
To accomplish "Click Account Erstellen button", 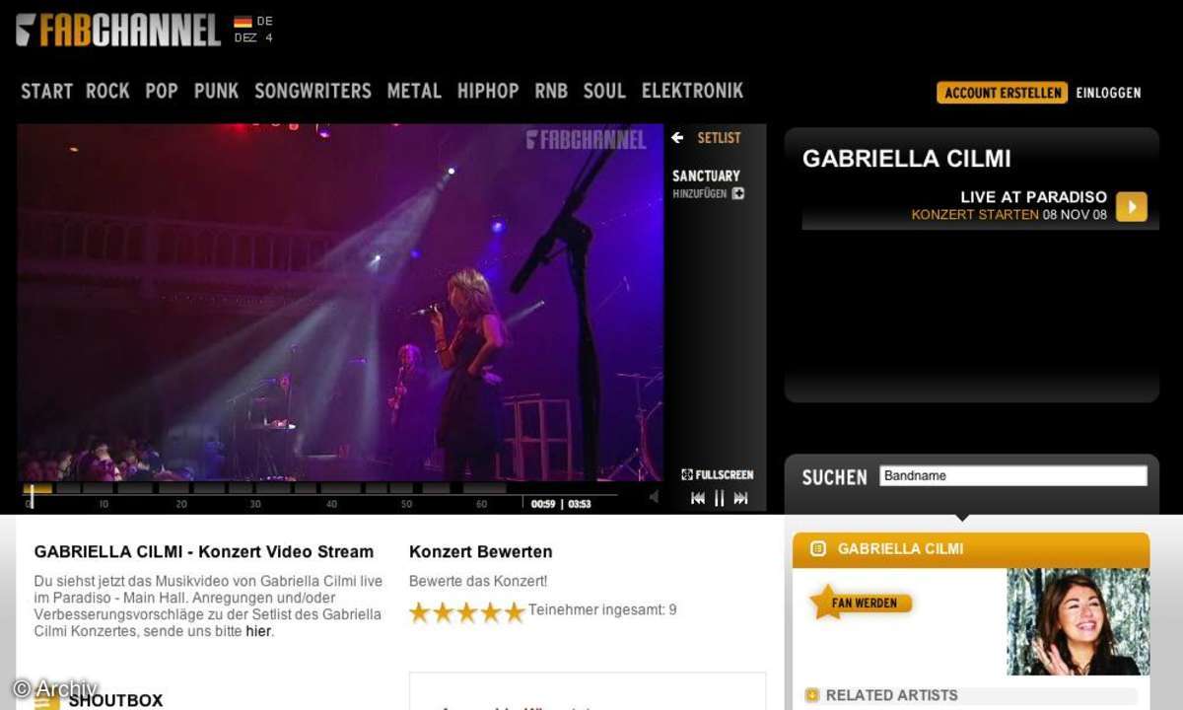I will coord(1002,93).
